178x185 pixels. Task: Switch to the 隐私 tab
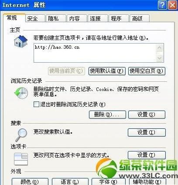pyautogui.click(x=56, y=18)
